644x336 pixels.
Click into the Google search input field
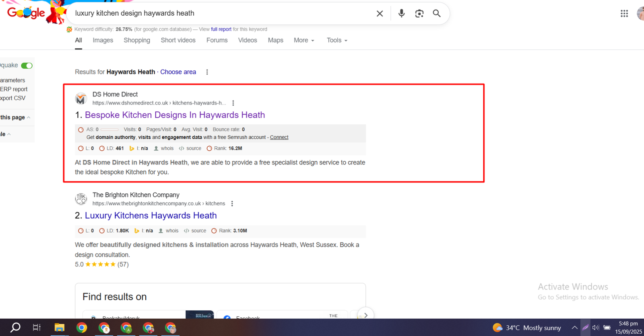(221, 13)
